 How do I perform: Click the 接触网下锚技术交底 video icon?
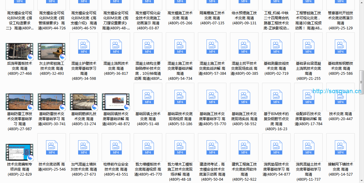point(341,147)
